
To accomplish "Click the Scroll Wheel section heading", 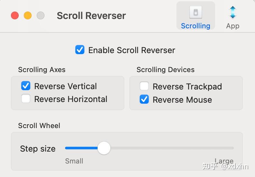I will point(39,126).
